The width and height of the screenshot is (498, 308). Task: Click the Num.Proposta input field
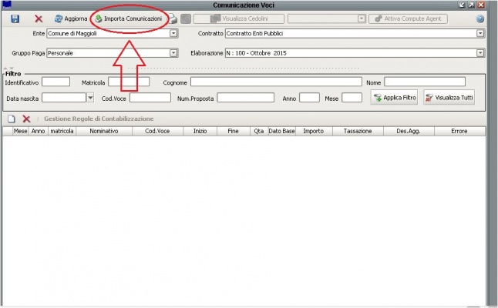[x=245, y=98]
